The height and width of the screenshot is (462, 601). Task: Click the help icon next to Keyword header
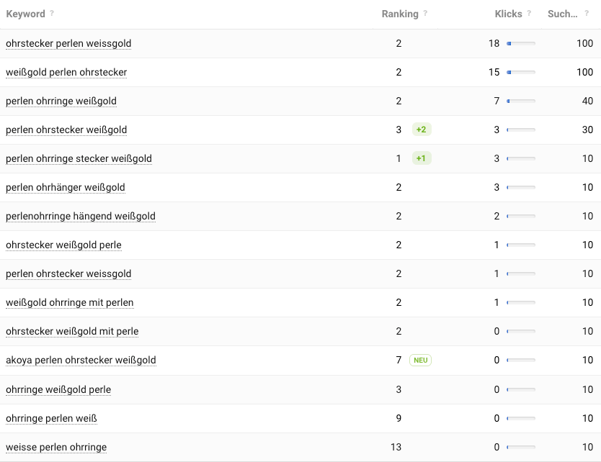coord(52,13)
